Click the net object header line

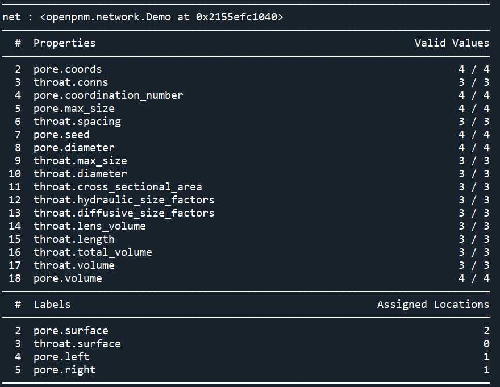[x=143, y=17]
